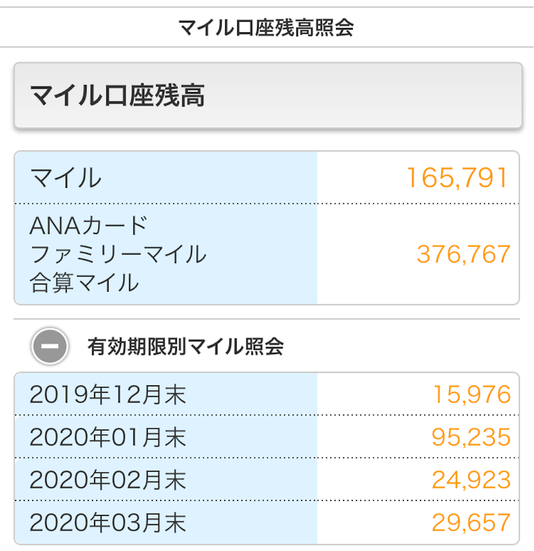Collapse the 有効期限別マイル照会 section with minus icon

tap(49, 346)
